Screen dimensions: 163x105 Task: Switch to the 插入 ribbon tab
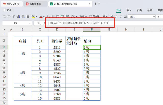129,10
